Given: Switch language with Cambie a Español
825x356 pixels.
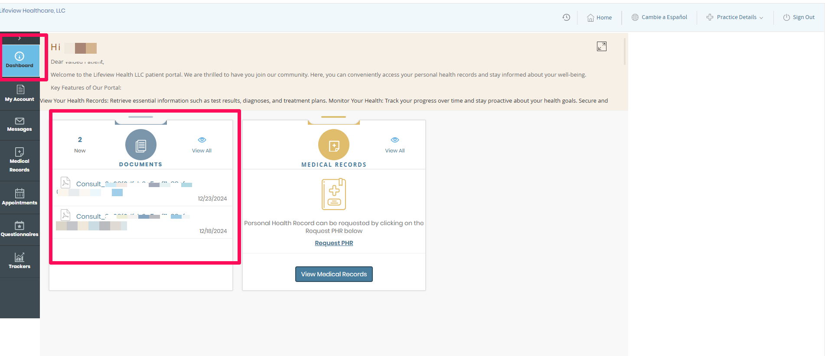Looking at the screenshot, I should pos(659,17).
